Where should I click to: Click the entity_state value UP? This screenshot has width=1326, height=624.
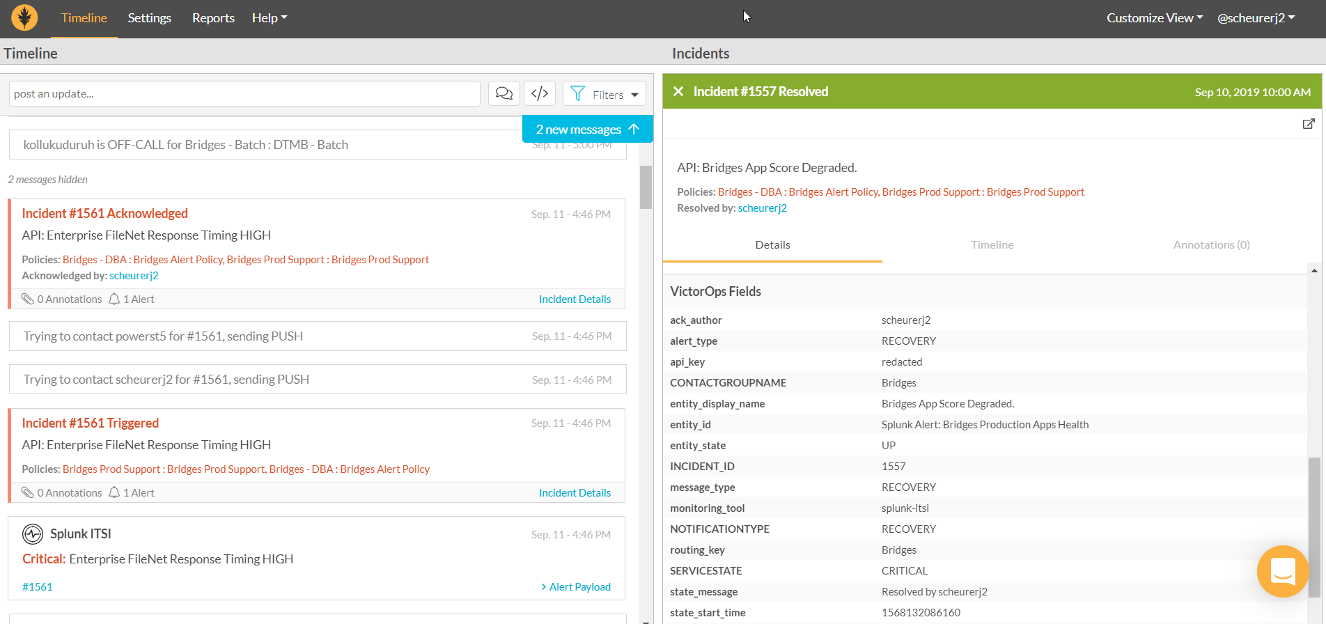pyautogui.click(x=889, y=446)
